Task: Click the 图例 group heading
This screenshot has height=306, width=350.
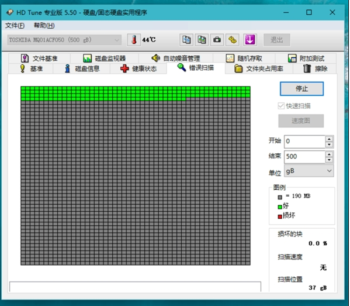Action: tap(279, 187)
